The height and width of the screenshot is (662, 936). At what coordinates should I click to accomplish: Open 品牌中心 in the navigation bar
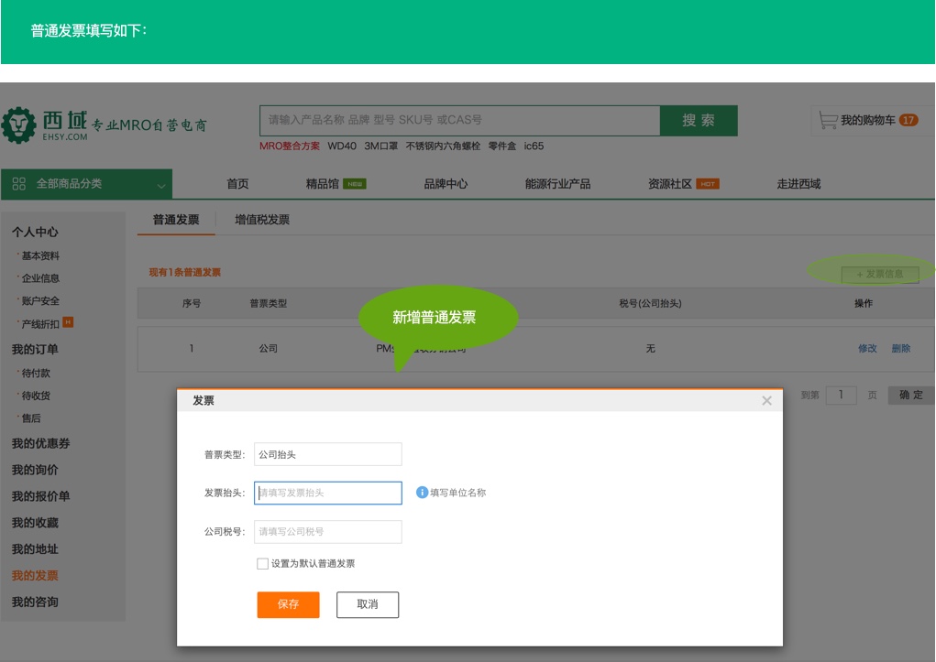point(446,184)
